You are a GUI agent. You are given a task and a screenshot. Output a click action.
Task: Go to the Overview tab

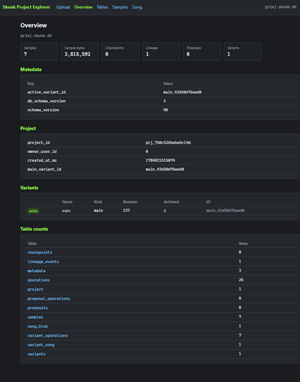click(83, 7)
